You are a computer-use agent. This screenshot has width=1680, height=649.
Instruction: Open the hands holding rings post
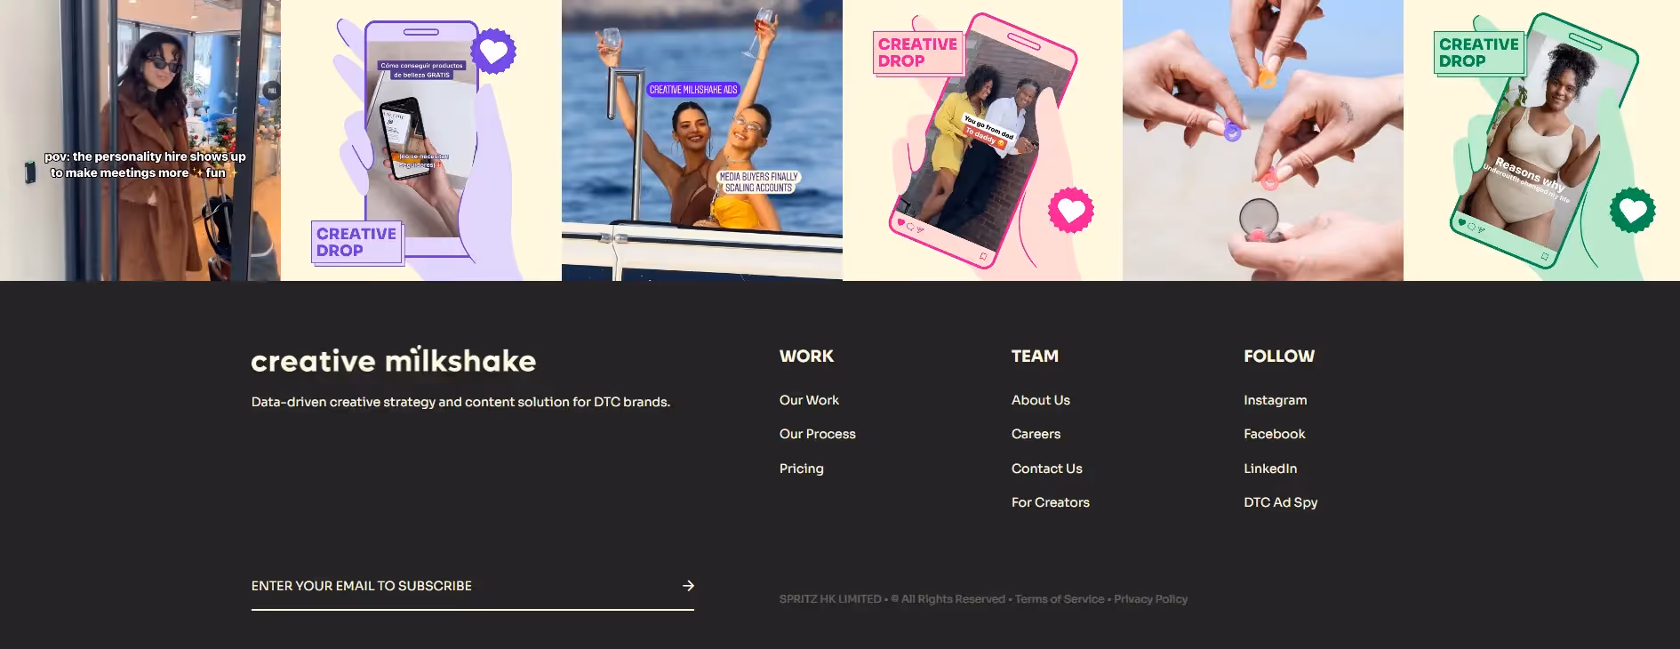point(1263,140)
